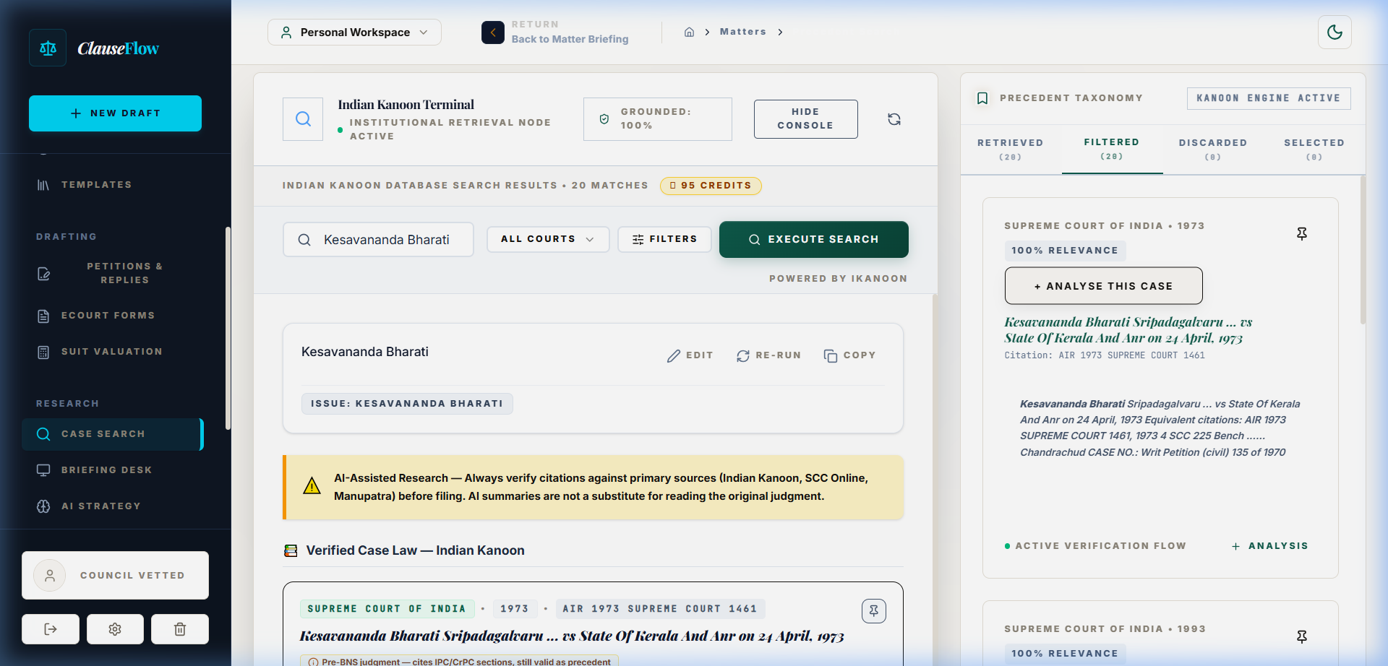Click the breadcrumb chevron after Matters
This screenshot has height=666, width=1388.
780,32
